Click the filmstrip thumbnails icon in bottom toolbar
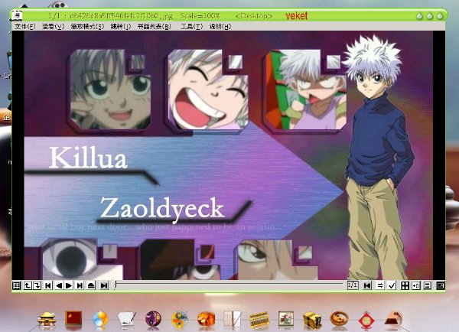Image resolution: width=459 pixels, height=332 pixels. click(16, 285)
